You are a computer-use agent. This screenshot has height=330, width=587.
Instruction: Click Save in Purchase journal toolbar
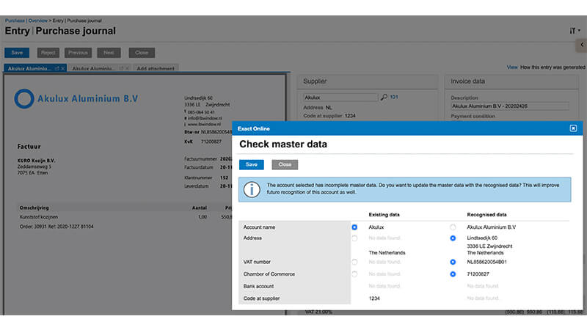coord(17,53)
